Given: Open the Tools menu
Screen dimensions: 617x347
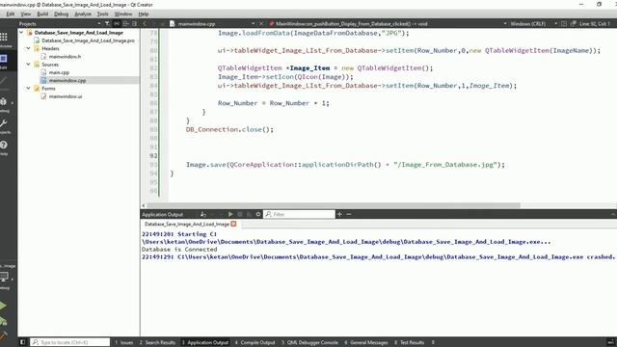Looking at the screenshot, I should coord(102,13).
